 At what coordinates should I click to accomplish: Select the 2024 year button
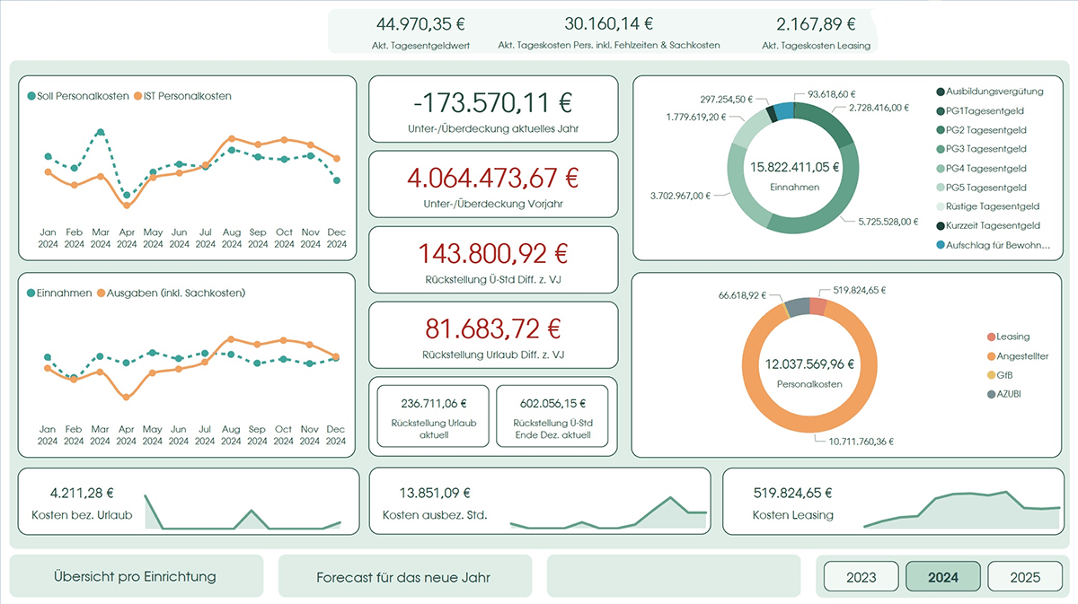[x=942, y=577]
